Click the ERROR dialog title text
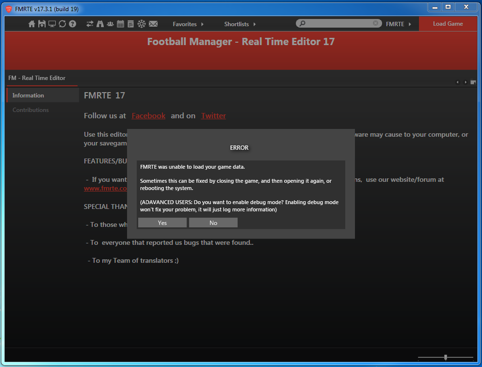482x367 pixels. [239, 148]
